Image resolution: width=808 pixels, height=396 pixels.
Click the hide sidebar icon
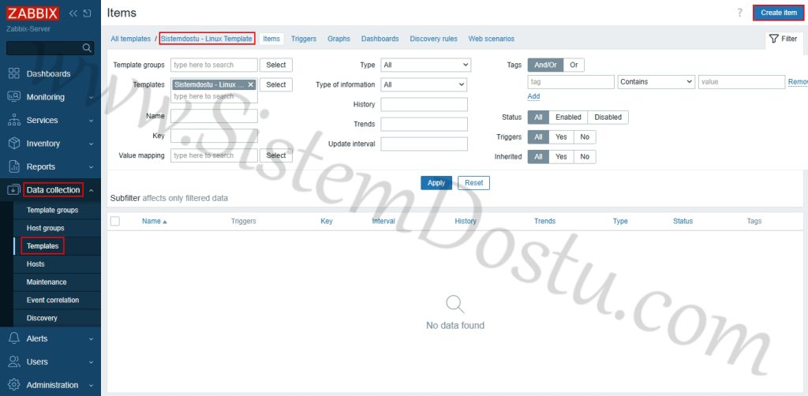(87, 13)
